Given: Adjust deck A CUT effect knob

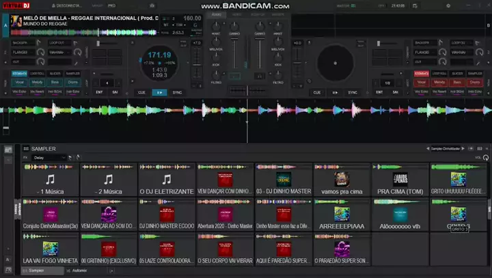Looking at the screenshot, I should 40,61.
